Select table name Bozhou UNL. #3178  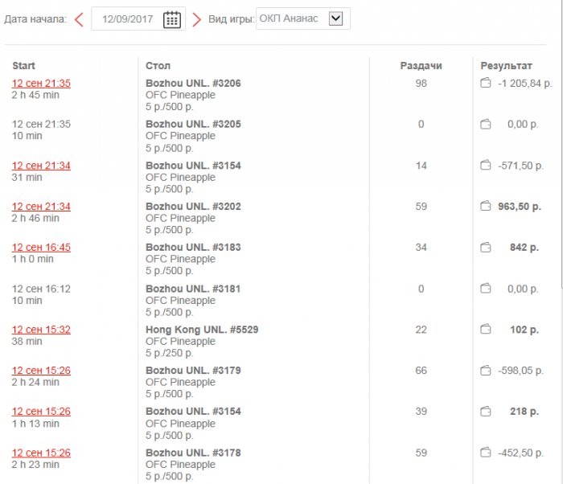[193, 453]
